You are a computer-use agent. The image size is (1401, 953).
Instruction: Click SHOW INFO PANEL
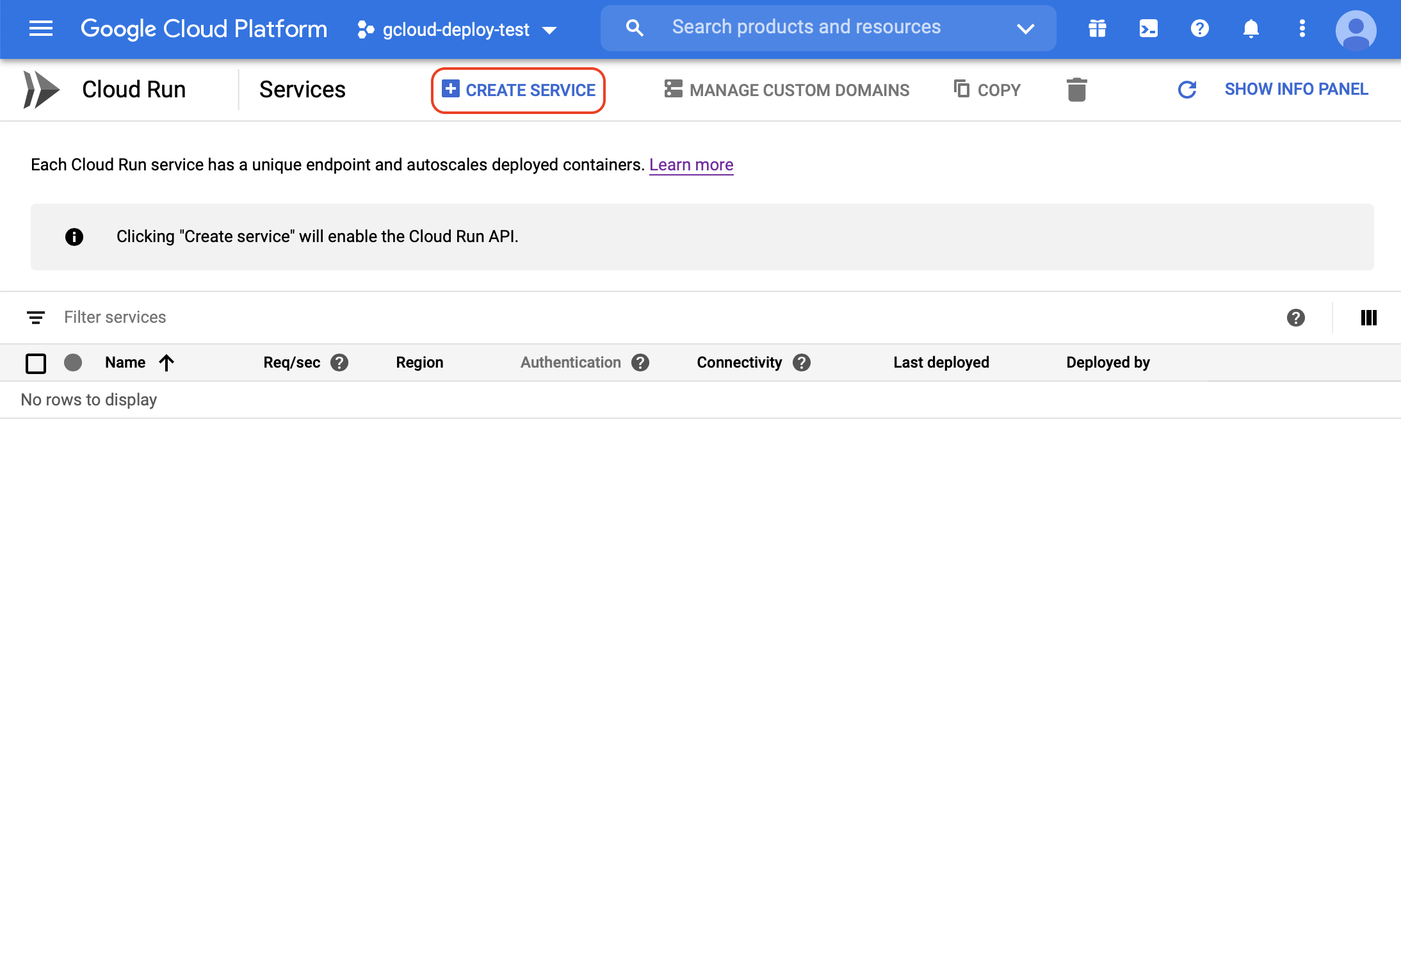click(1297, 89)
